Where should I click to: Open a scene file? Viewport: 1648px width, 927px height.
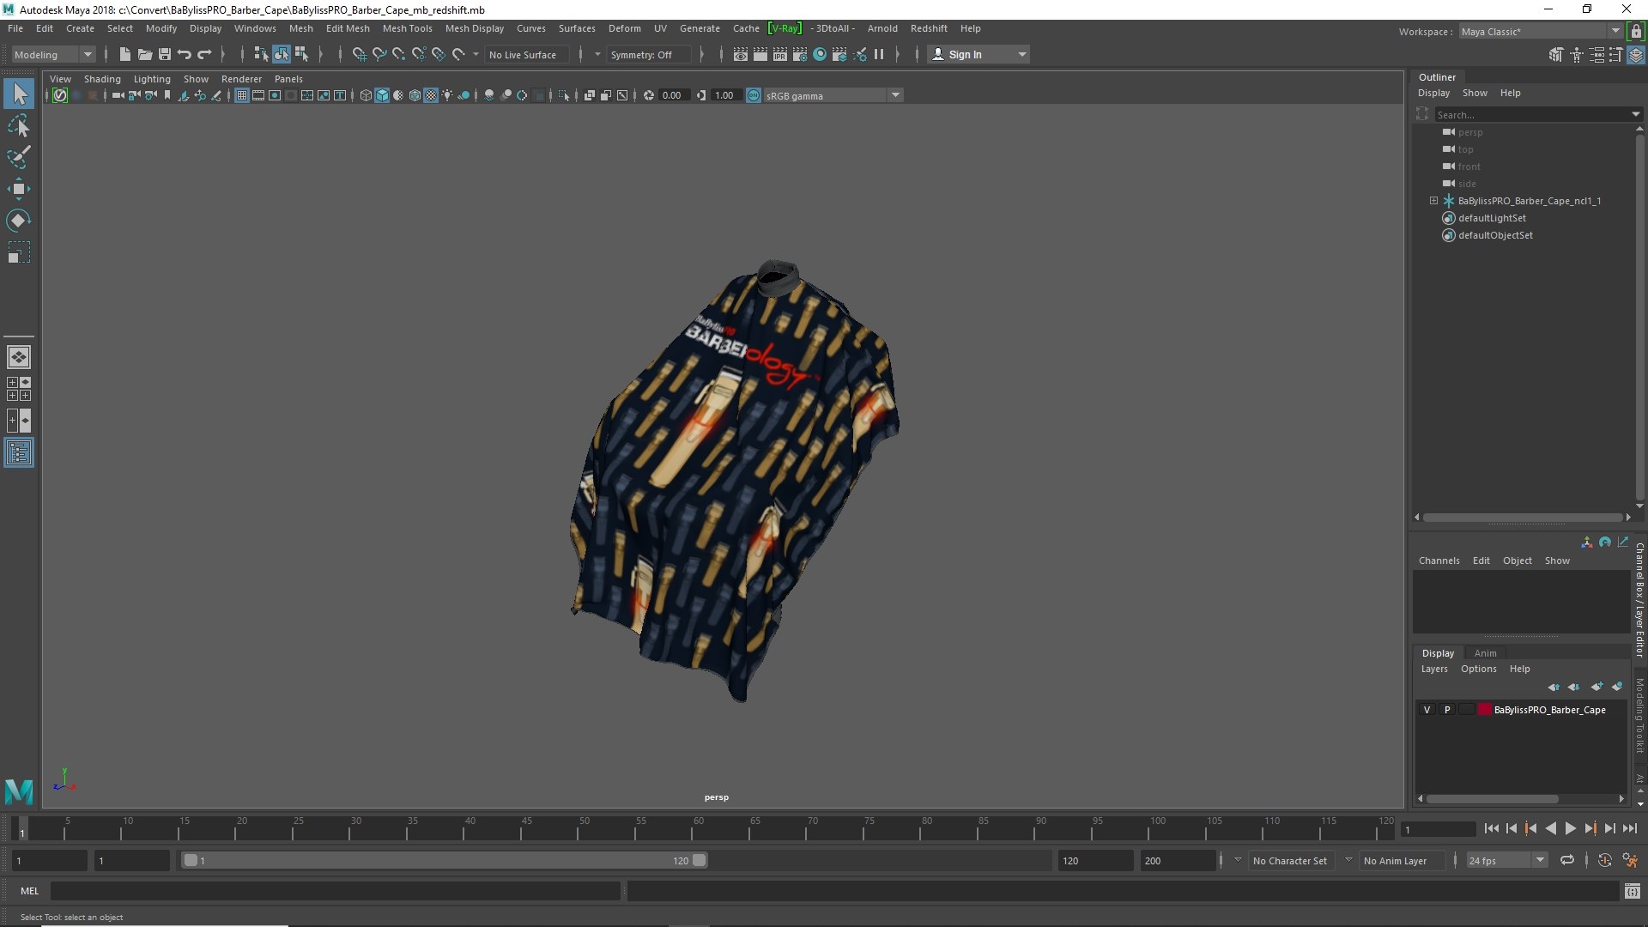(145, 54)
